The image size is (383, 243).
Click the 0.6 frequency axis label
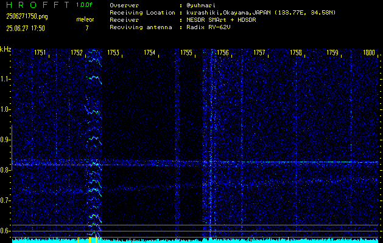[4, 231]
